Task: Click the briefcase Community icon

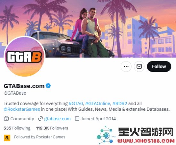Action: [x=6, y=119]
